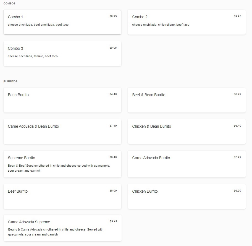Open the Carne Adovada Supreme title
252x246 pixels.
[x=29, y=222]
